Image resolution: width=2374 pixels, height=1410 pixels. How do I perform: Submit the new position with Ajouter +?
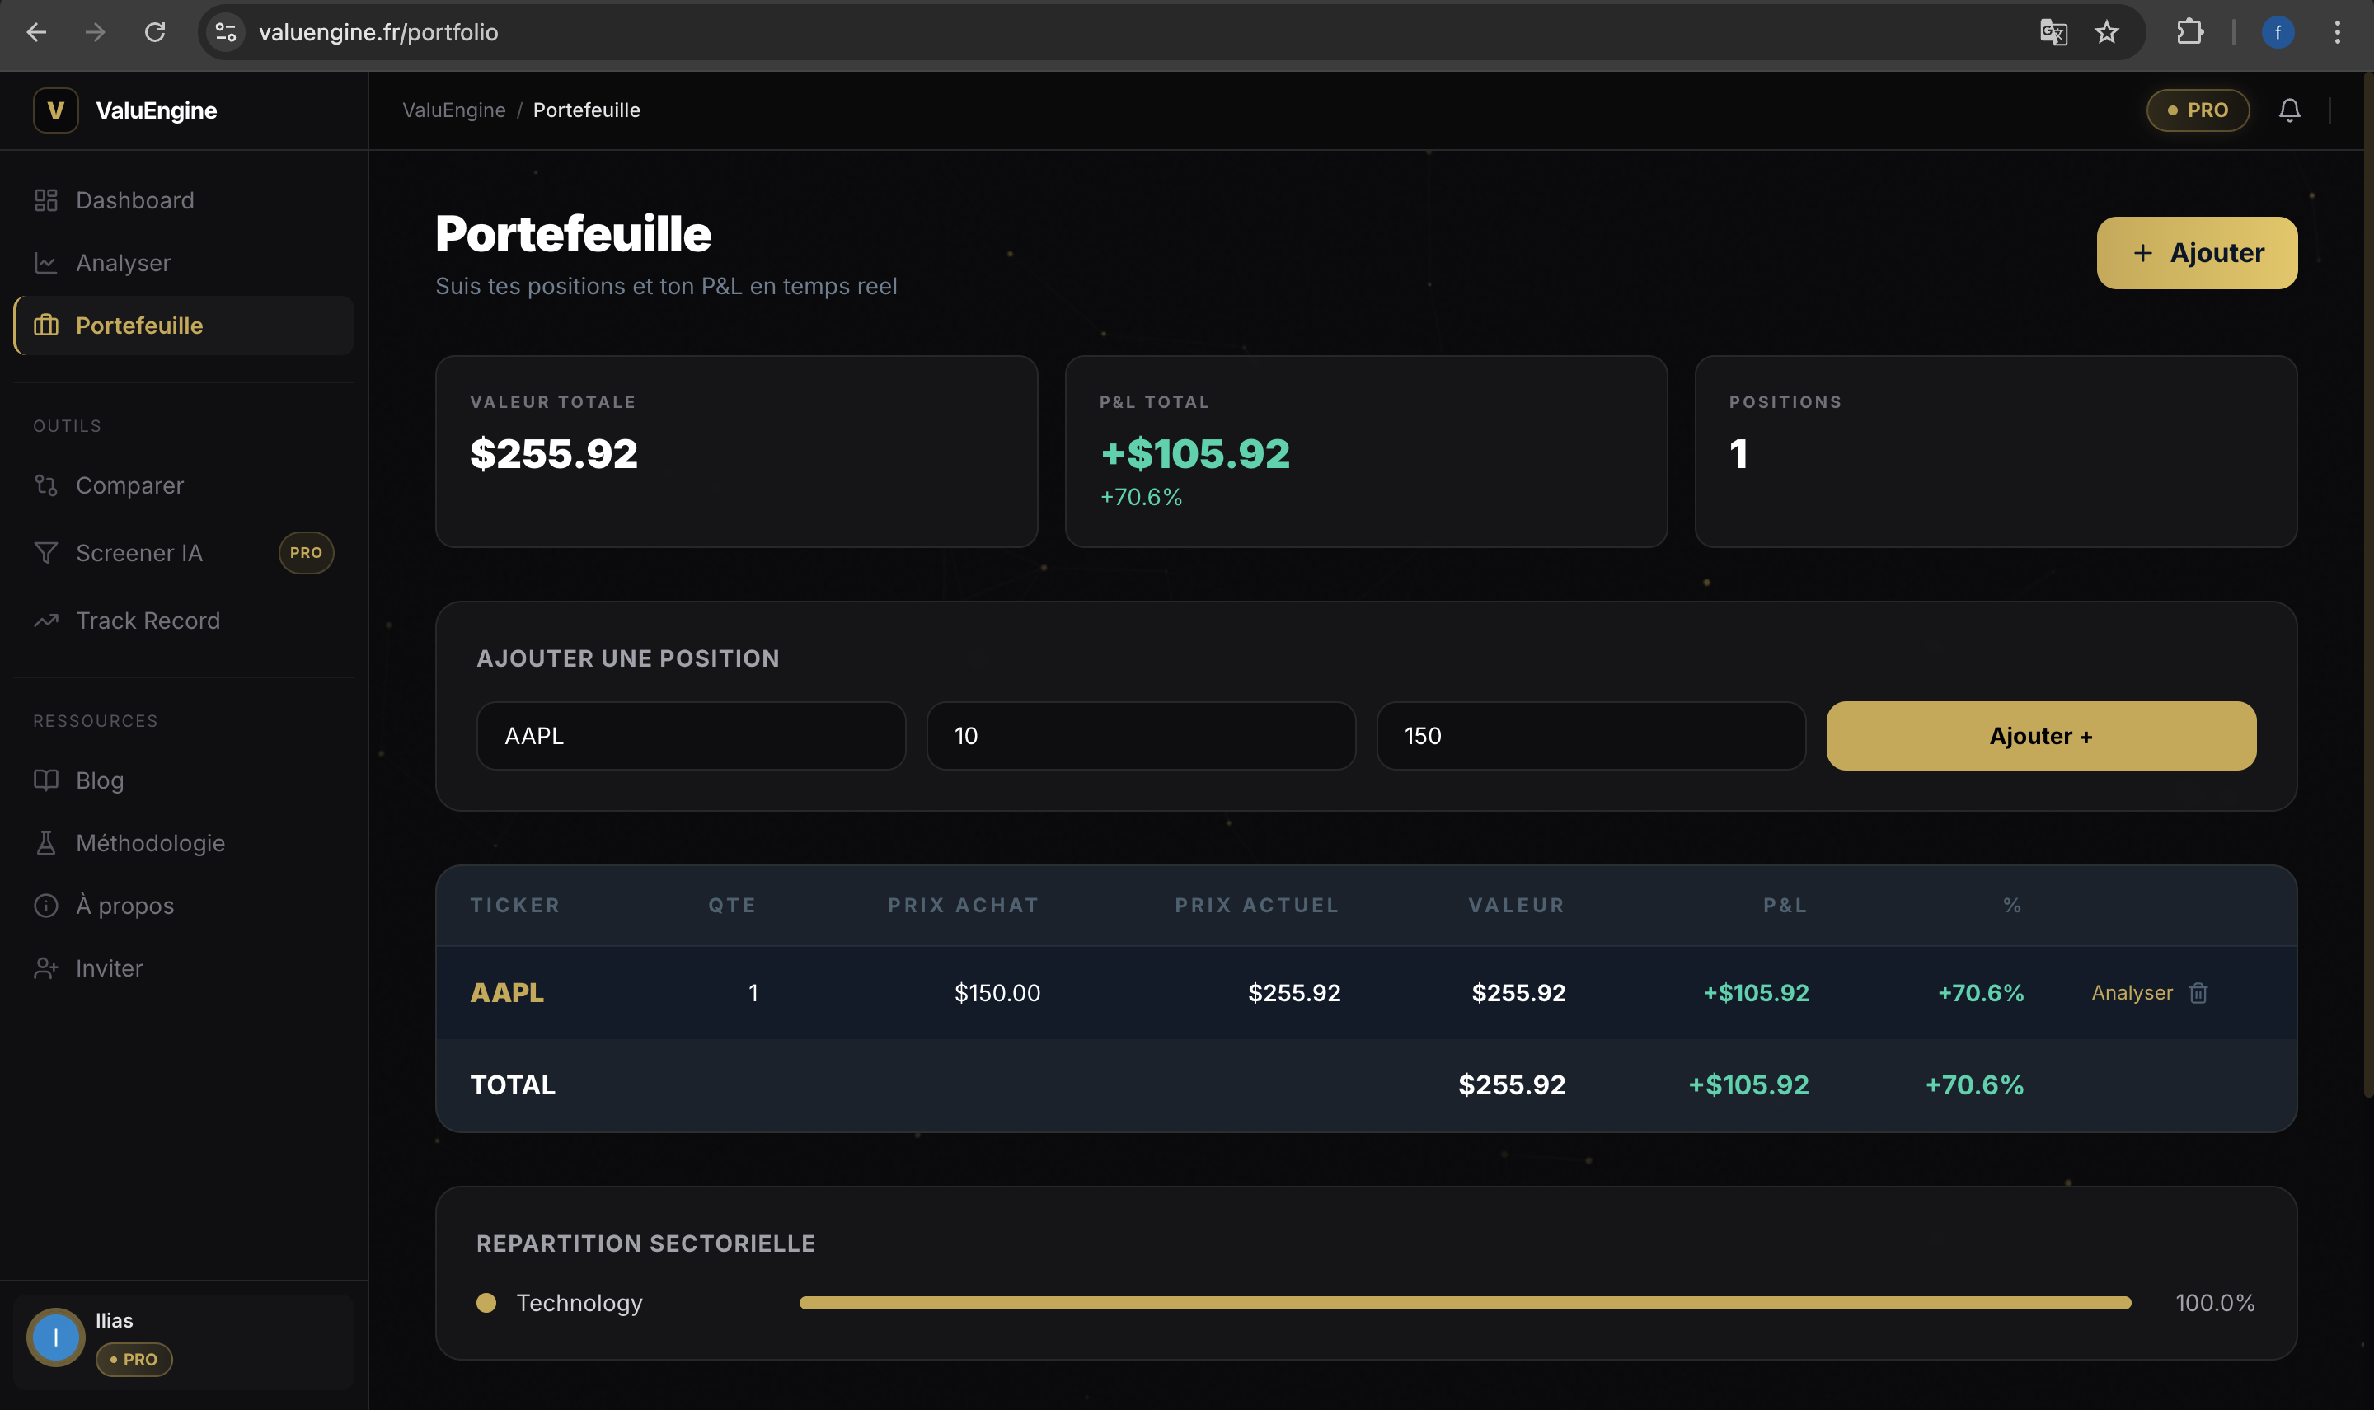[x=2039, y=734]
